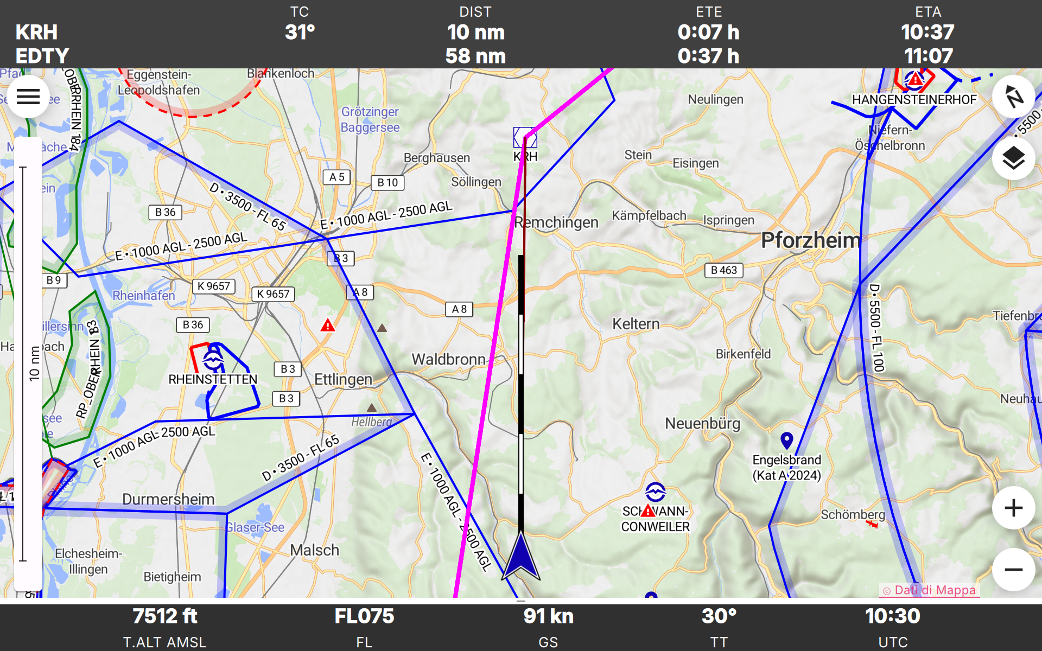Screen dimensions: 1042x651
Task: Tap the Rheinstetten airfield icon
Action: click(213, 359)
